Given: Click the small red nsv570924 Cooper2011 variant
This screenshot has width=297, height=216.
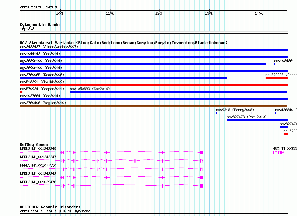Looking at the screenshot, I should click(x=21, y=92).
